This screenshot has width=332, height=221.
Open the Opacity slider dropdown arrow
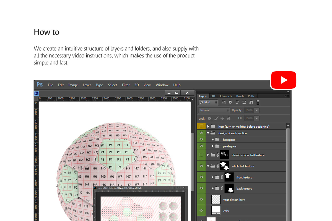click(257, 110)
